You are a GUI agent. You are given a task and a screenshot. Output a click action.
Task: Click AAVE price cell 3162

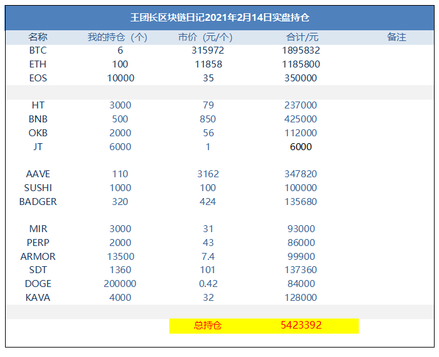[x=208, y=174]
